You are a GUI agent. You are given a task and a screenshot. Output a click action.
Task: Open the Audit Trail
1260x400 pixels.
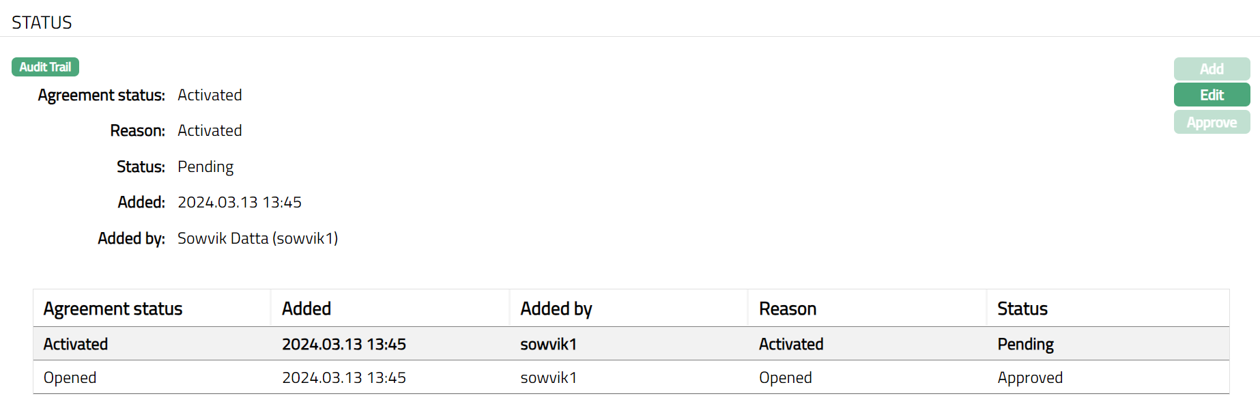pos(45,67)
